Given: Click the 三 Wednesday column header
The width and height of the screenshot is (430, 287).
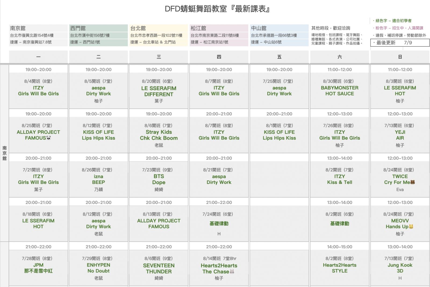Looking at the screenshot, I should coord(159,57).
